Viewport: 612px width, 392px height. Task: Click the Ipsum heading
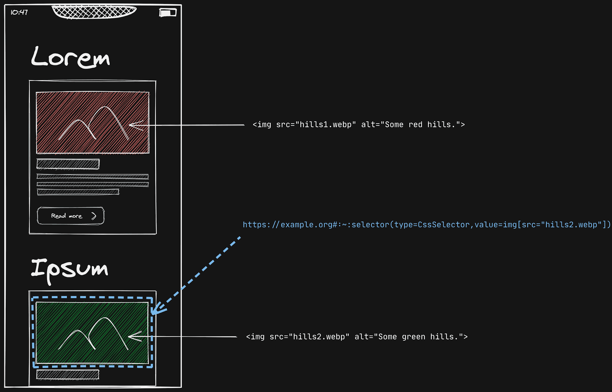[69, 269]
